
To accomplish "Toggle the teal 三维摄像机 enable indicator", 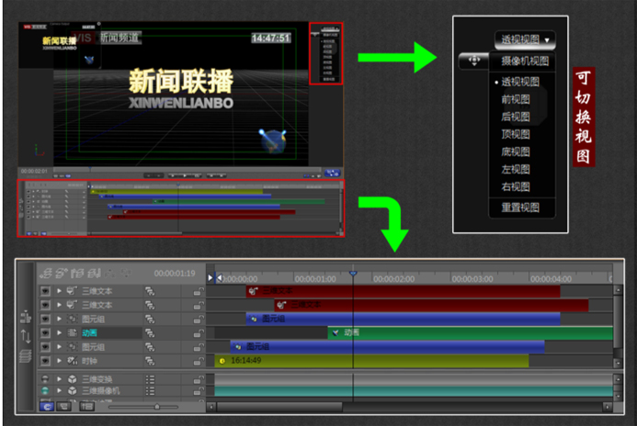I will coord(45,391).
